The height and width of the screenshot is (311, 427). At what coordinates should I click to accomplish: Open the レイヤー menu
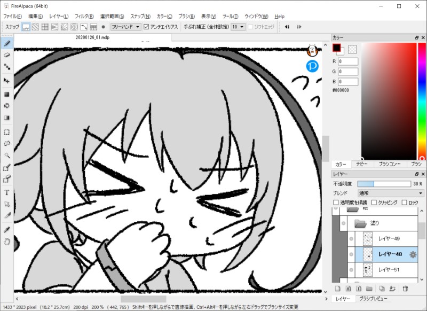click(59, 17)
